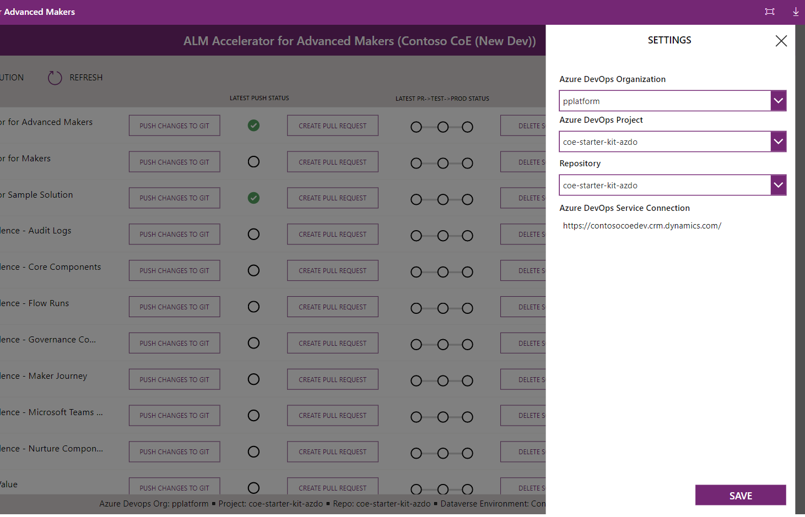Click green push status check for Sample Solution
The image size is (805, 517).
click(x=253, y=198)
